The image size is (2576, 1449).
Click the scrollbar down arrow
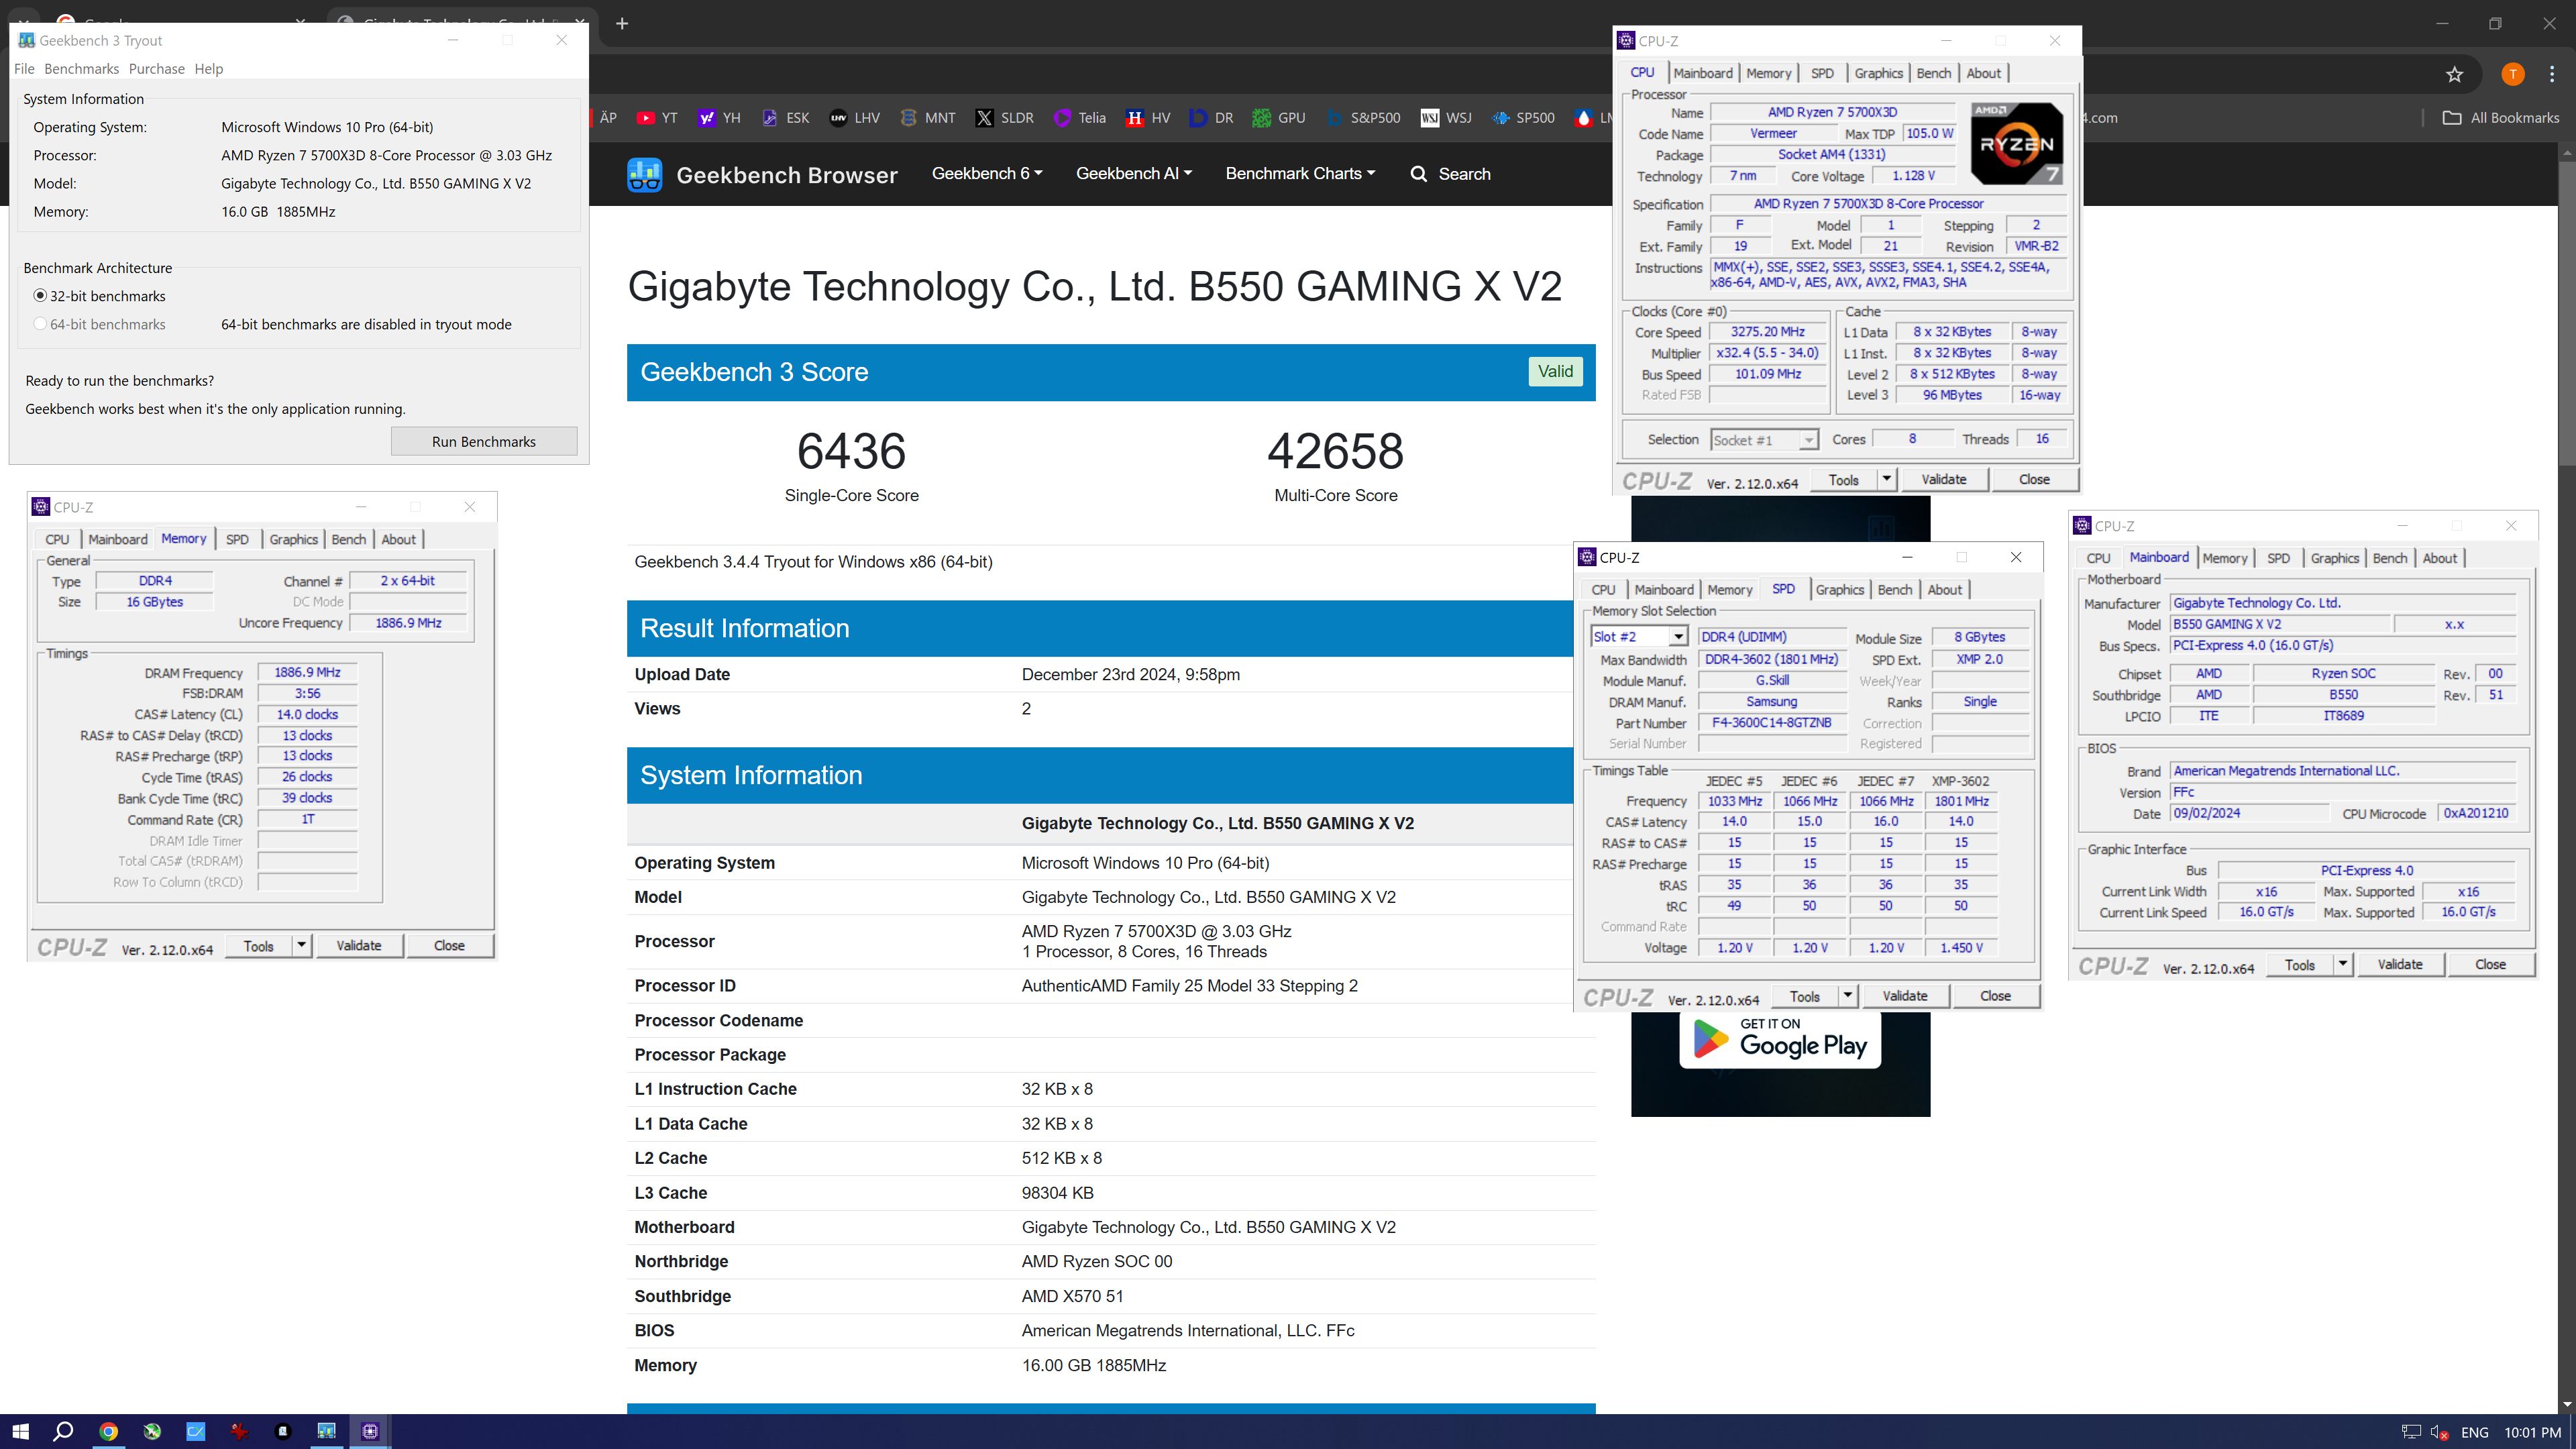(x=2566, y=1404)
